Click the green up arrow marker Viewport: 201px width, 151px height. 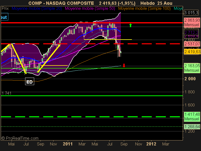pyautogui.click(x=130, y=25)
